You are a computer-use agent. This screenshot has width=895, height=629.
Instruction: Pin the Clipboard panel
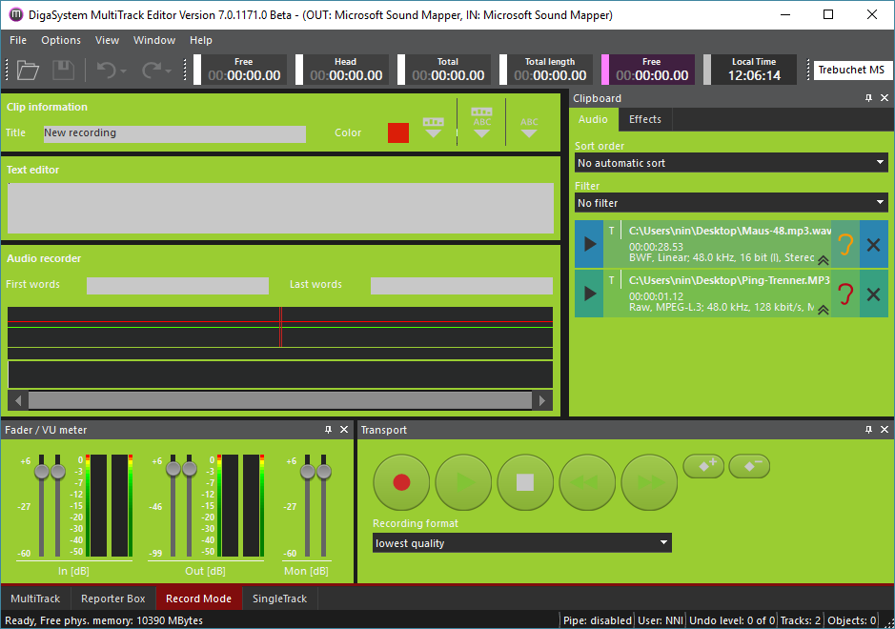[x=868, y=98]
